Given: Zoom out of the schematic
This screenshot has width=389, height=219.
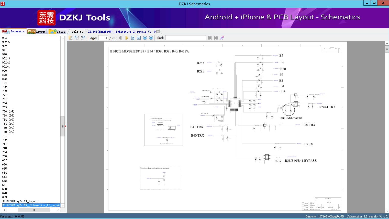Looking at the screenshot, I should click(x=145, y=38).
